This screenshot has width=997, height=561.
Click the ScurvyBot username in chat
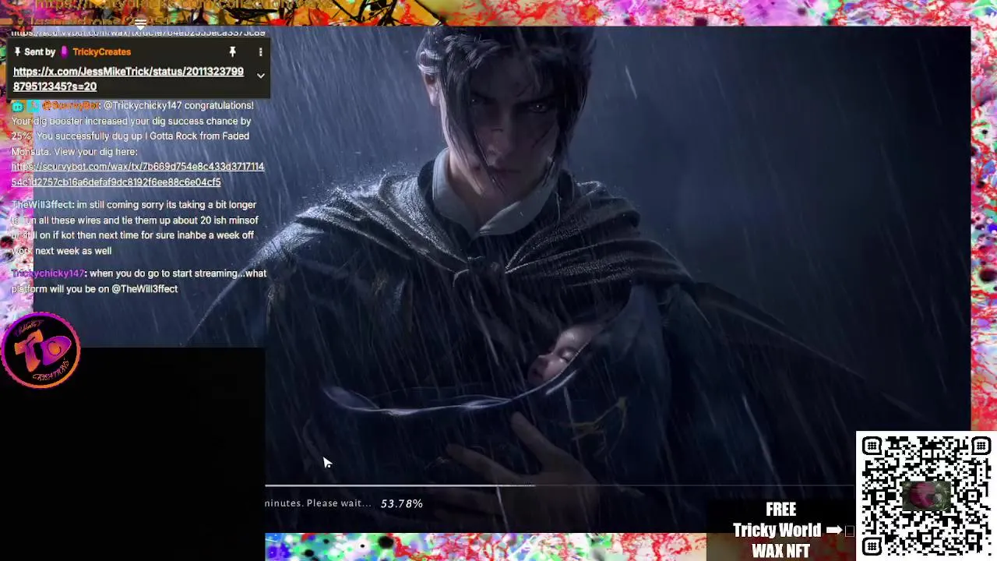(x=71, y=105)
